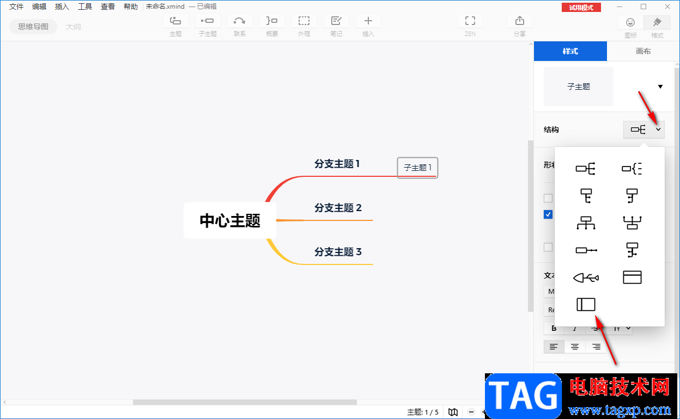Image resolution: width=680 pixels, height=419 pixels.
Task: Uncheck the checked blue checkbox
Action: [548, 214]
